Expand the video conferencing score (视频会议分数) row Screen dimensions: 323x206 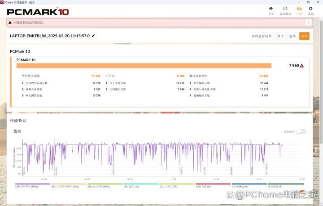tap(23, 89)
